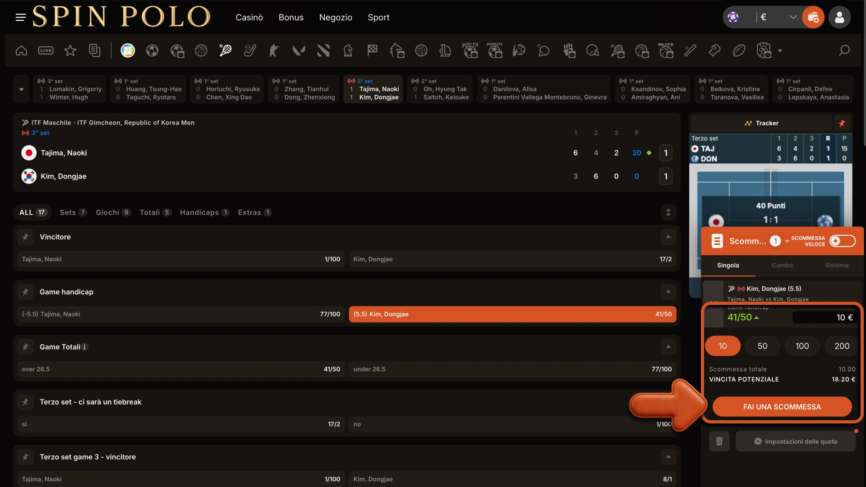Select the 200 stake preset
The image size is (866, 487).
click(842, 346)
